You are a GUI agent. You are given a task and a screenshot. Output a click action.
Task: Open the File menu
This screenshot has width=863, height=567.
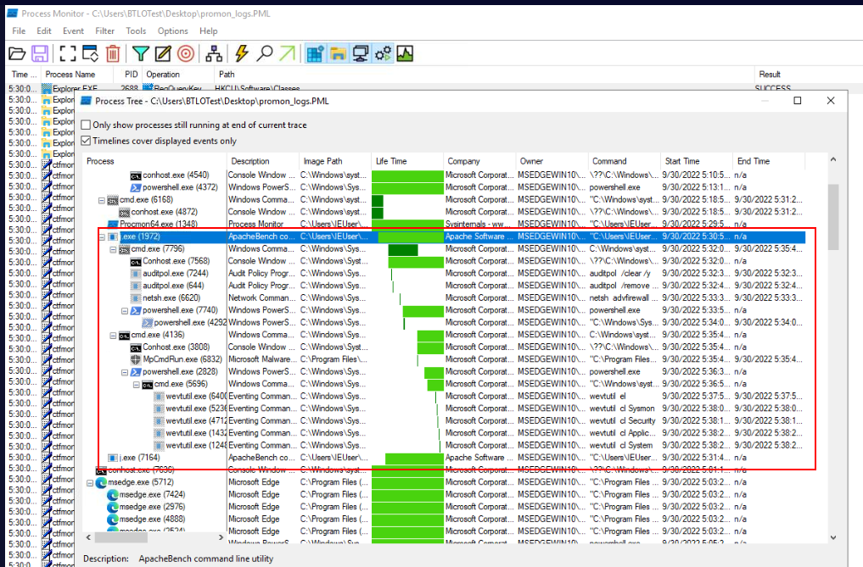click(x=19, y=31)
